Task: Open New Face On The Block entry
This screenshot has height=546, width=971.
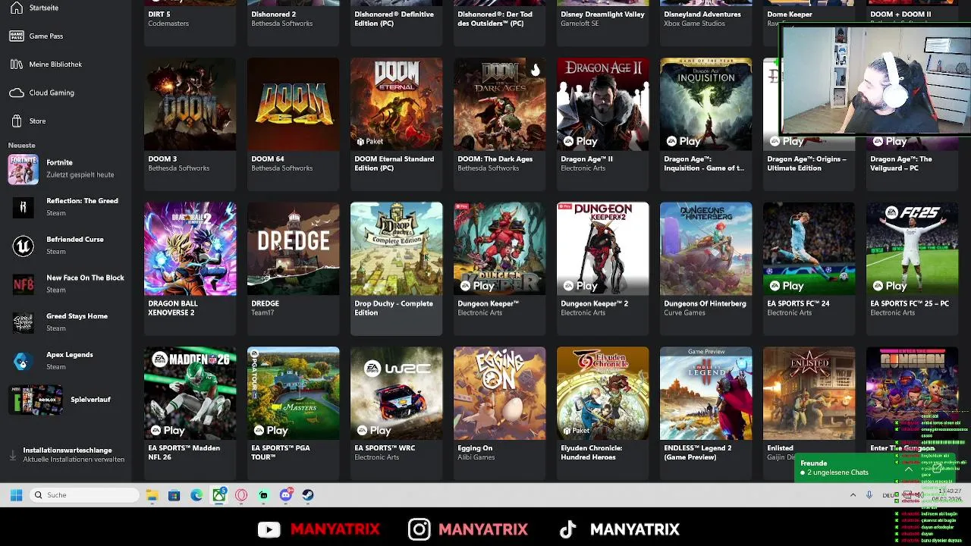Action: coord(66,284)
